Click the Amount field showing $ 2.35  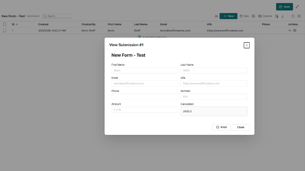(x=145, y=110)
